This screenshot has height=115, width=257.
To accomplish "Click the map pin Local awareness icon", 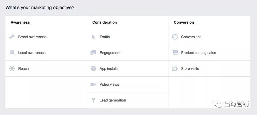I will tap(12, 53).
